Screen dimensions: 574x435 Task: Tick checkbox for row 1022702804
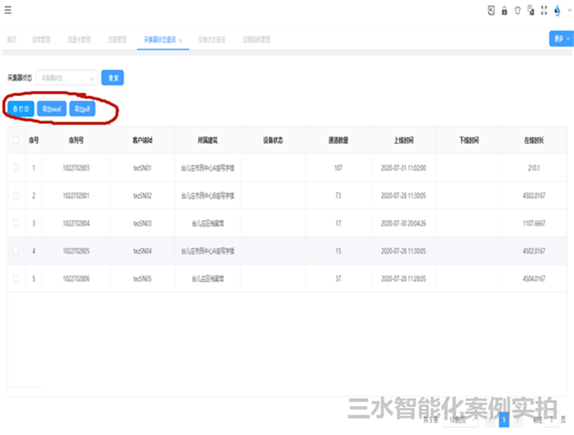[x=16, y=223]
